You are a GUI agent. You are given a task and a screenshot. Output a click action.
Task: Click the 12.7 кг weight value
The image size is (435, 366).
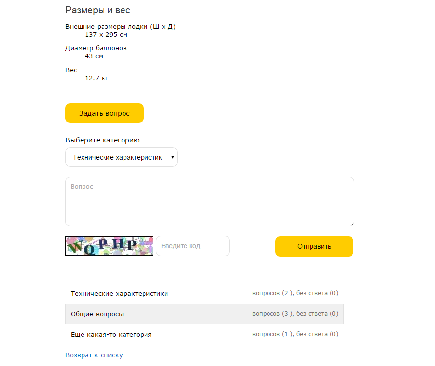pos(97,78)
